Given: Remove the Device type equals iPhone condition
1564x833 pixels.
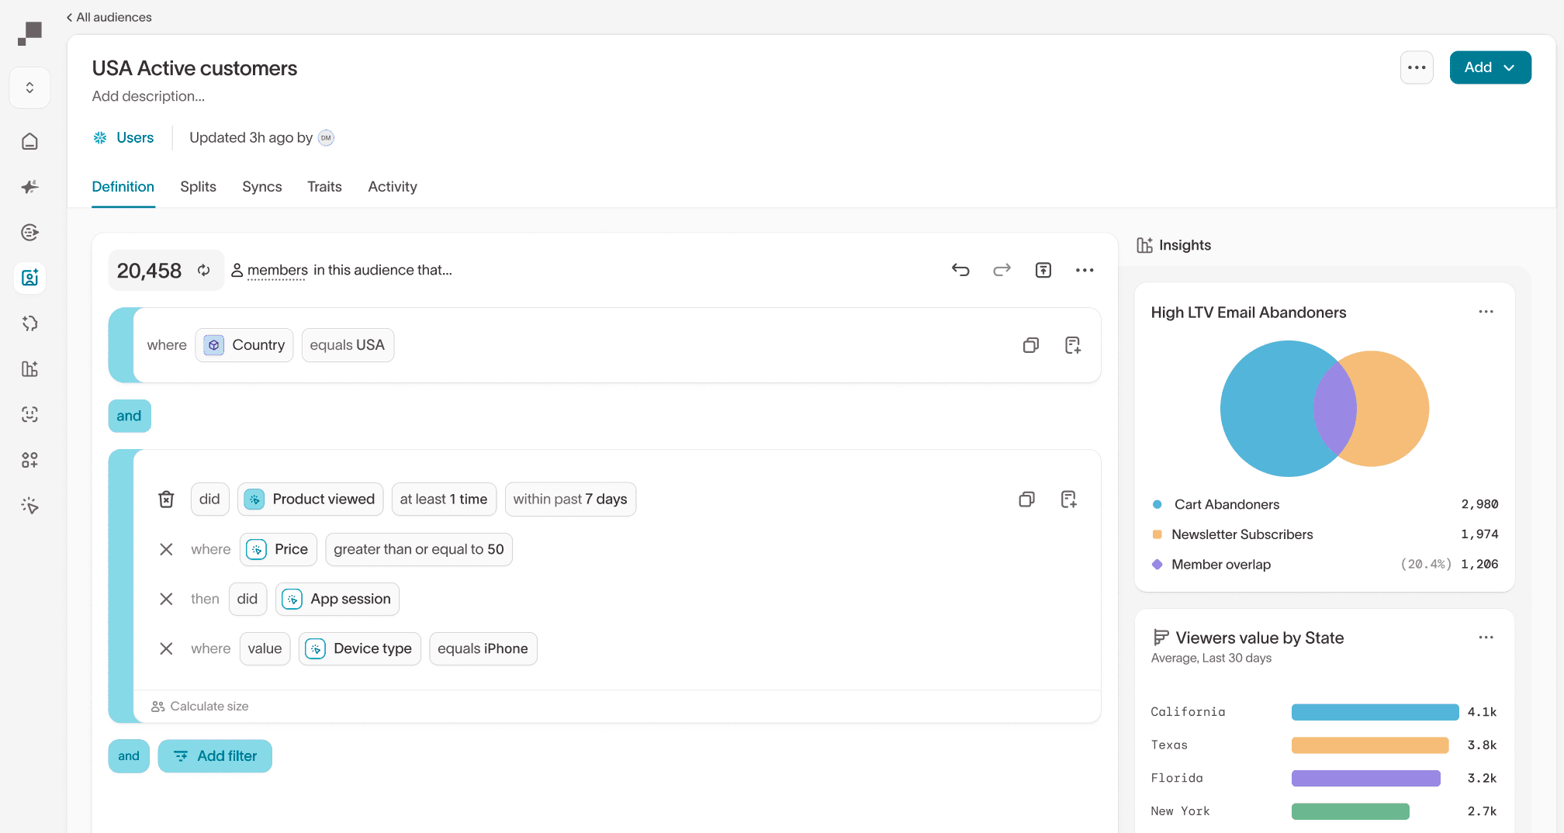Looking at the screenshot, I should pyautogui.click(x=166, y=648).
